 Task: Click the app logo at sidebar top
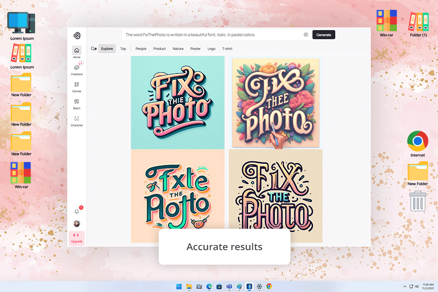click(77, 35)
